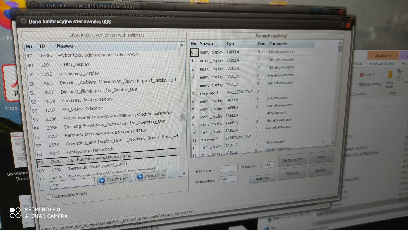Click the blue down-arrow icon on Znajdz nast.
The height and width of the screenshot is (230, 408).
coord(102,180)
